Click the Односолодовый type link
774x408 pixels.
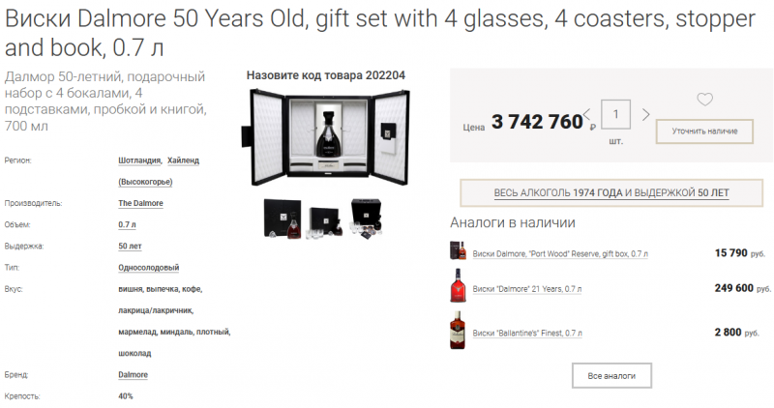click(x=148, y=268)
